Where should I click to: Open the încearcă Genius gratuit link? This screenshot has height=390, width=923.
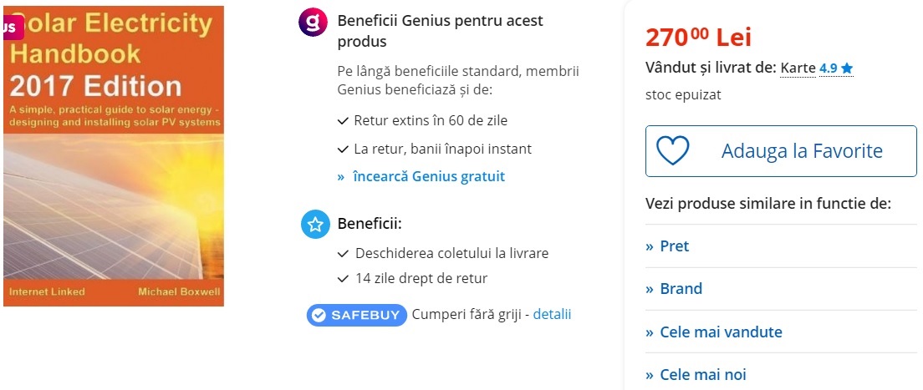click(428, 176)
